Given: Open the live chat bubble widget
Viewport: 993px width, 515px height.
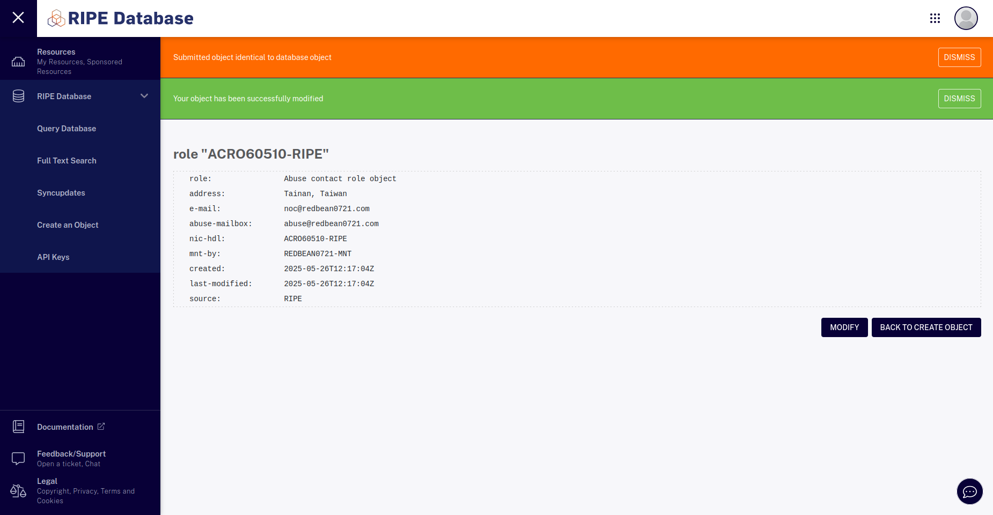Looking at the screenshot, I should pyautogui.click(x=969, y=491).
